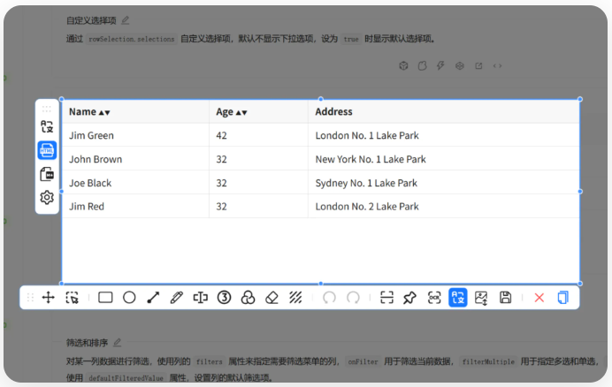
Task: Select the three-circles blur tool
Action: [248, 298]
